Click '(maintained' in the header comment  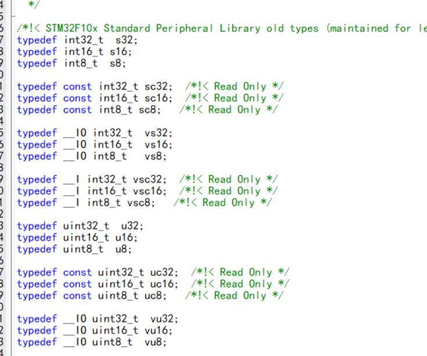[x=357, y=28]
